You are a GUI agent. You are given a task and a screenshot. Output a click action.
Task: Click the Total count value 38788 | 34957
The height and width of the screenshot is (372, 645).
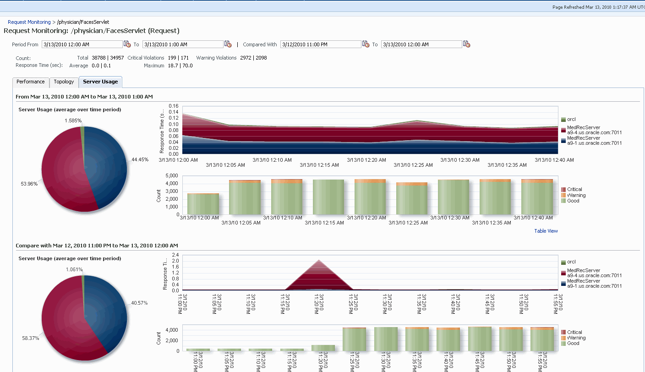(x=107, y=58)
